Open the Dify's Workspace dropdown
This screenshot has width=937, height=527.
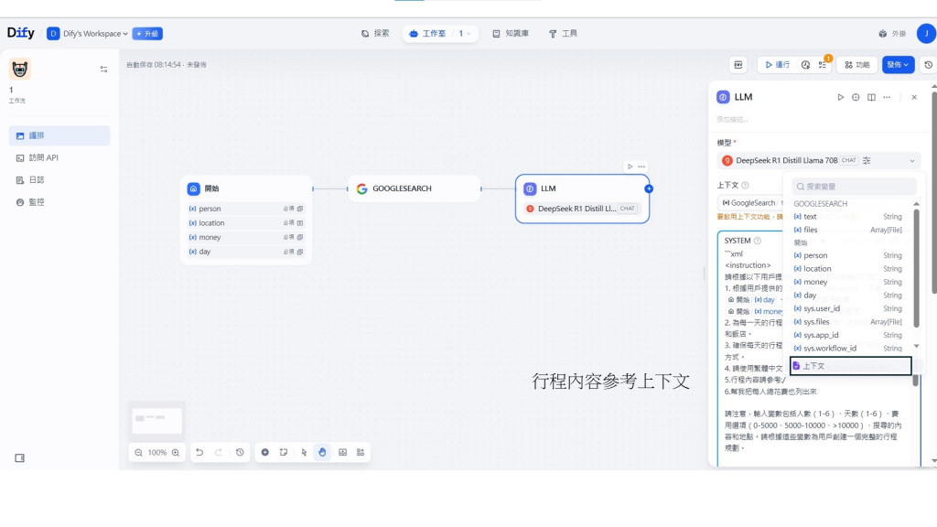[87, 34]
